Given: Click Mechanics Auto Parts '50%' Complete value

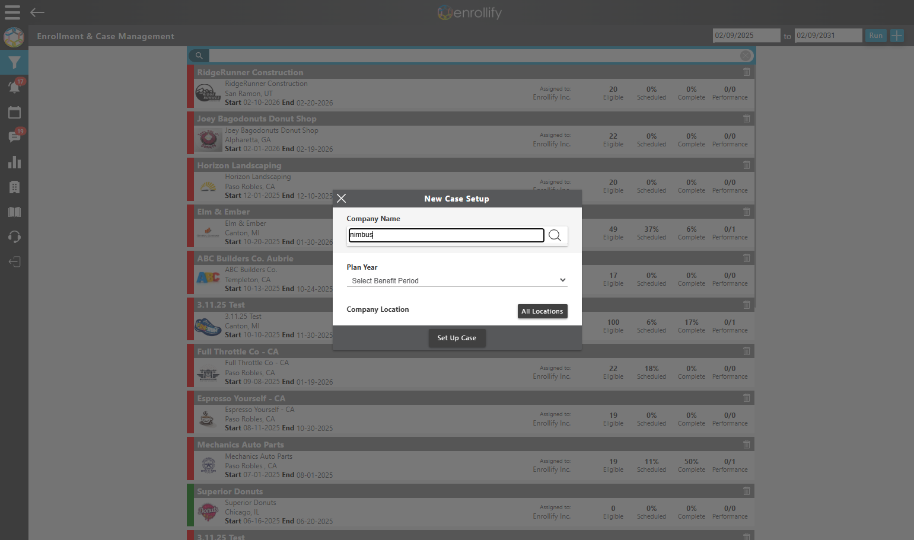Looking at the screenshot, I should point(691,461).
